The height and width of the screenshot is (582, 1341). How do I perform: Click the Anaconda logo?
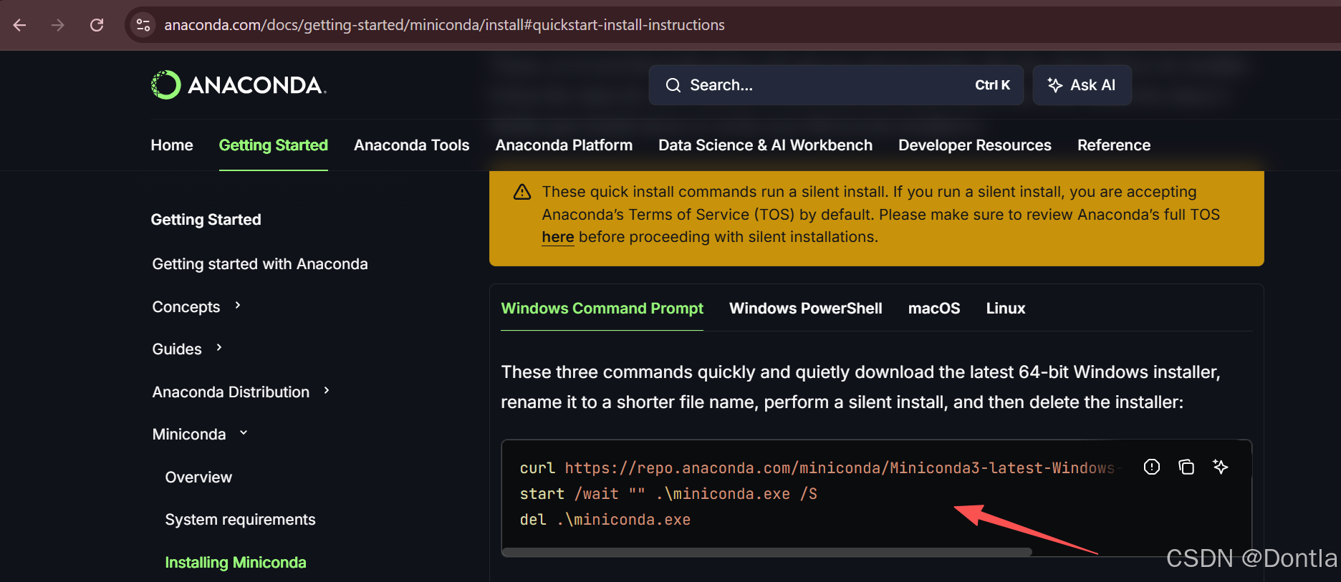239,85
